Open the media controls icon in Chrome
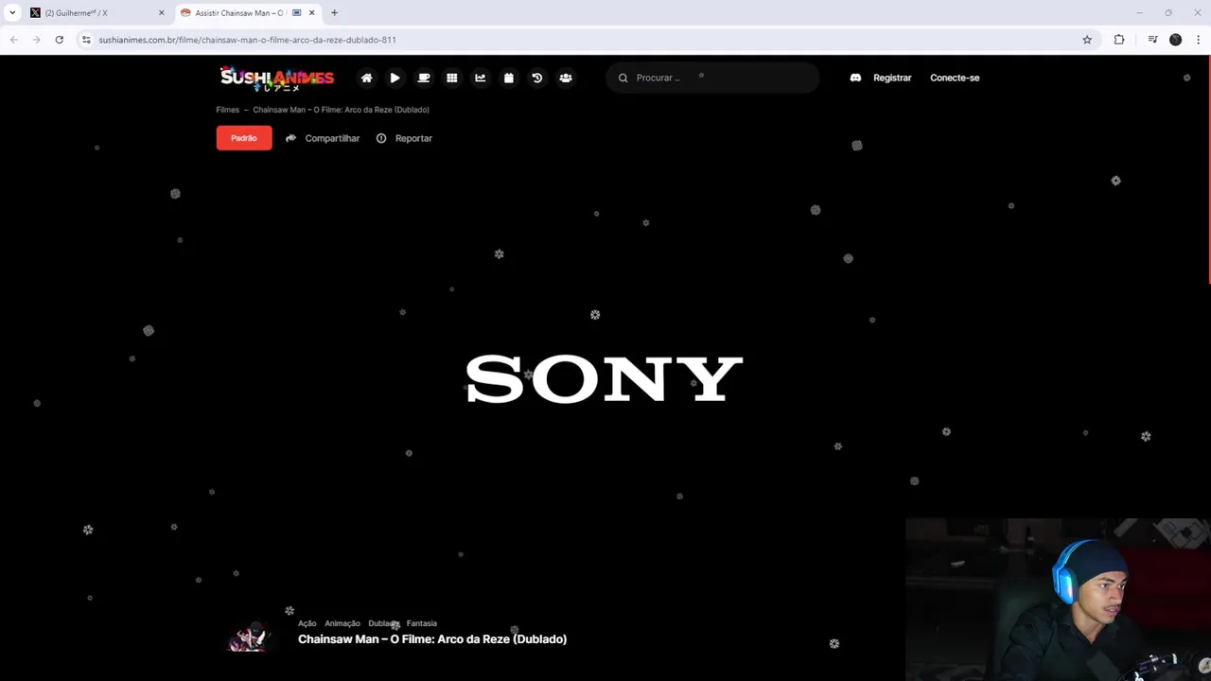Screen dimensions: 1211x681 point(1152,40)
